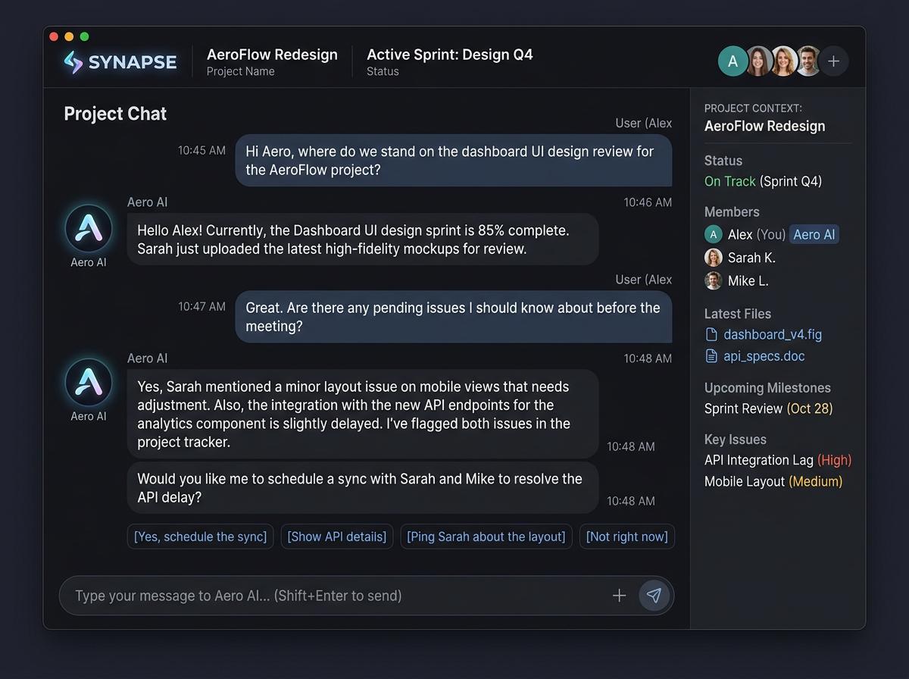Select the 'Not right now' quick reply option
The image size is (909, 679).
click(626, 536)
